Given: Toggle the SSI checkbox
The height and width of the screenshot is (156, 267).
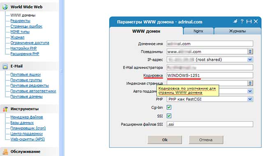Looking at the screenshot, I should tap(169, 116).
